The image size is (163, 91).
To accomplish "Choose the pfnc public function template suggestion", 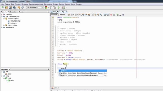I will coord(83,73).
